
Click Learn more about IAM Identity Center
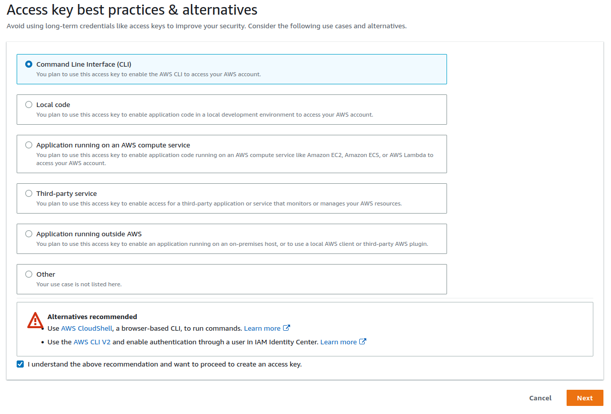pyautogui.click(x=338, y=342)
